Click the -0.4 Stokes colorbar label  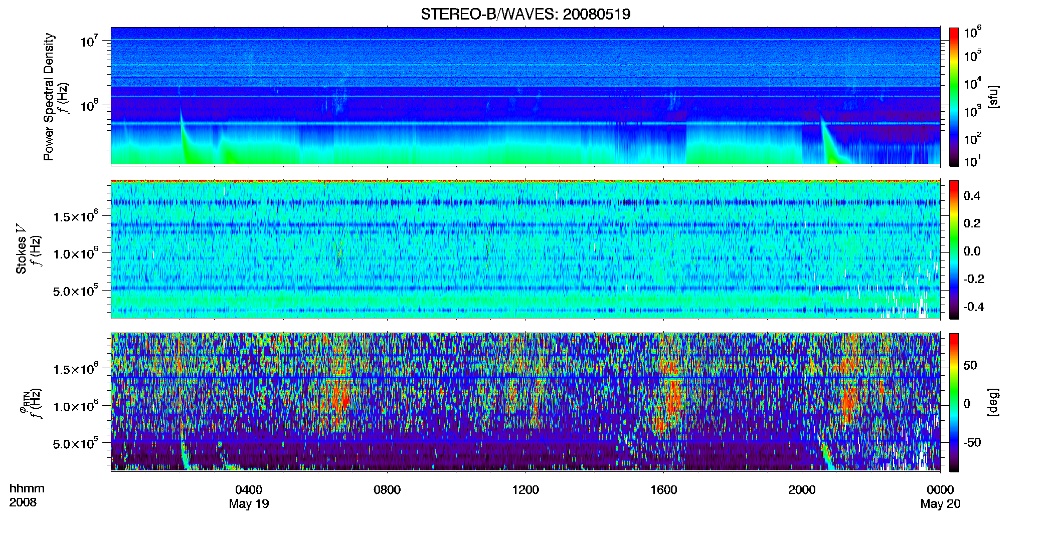(x=973, y=307)
